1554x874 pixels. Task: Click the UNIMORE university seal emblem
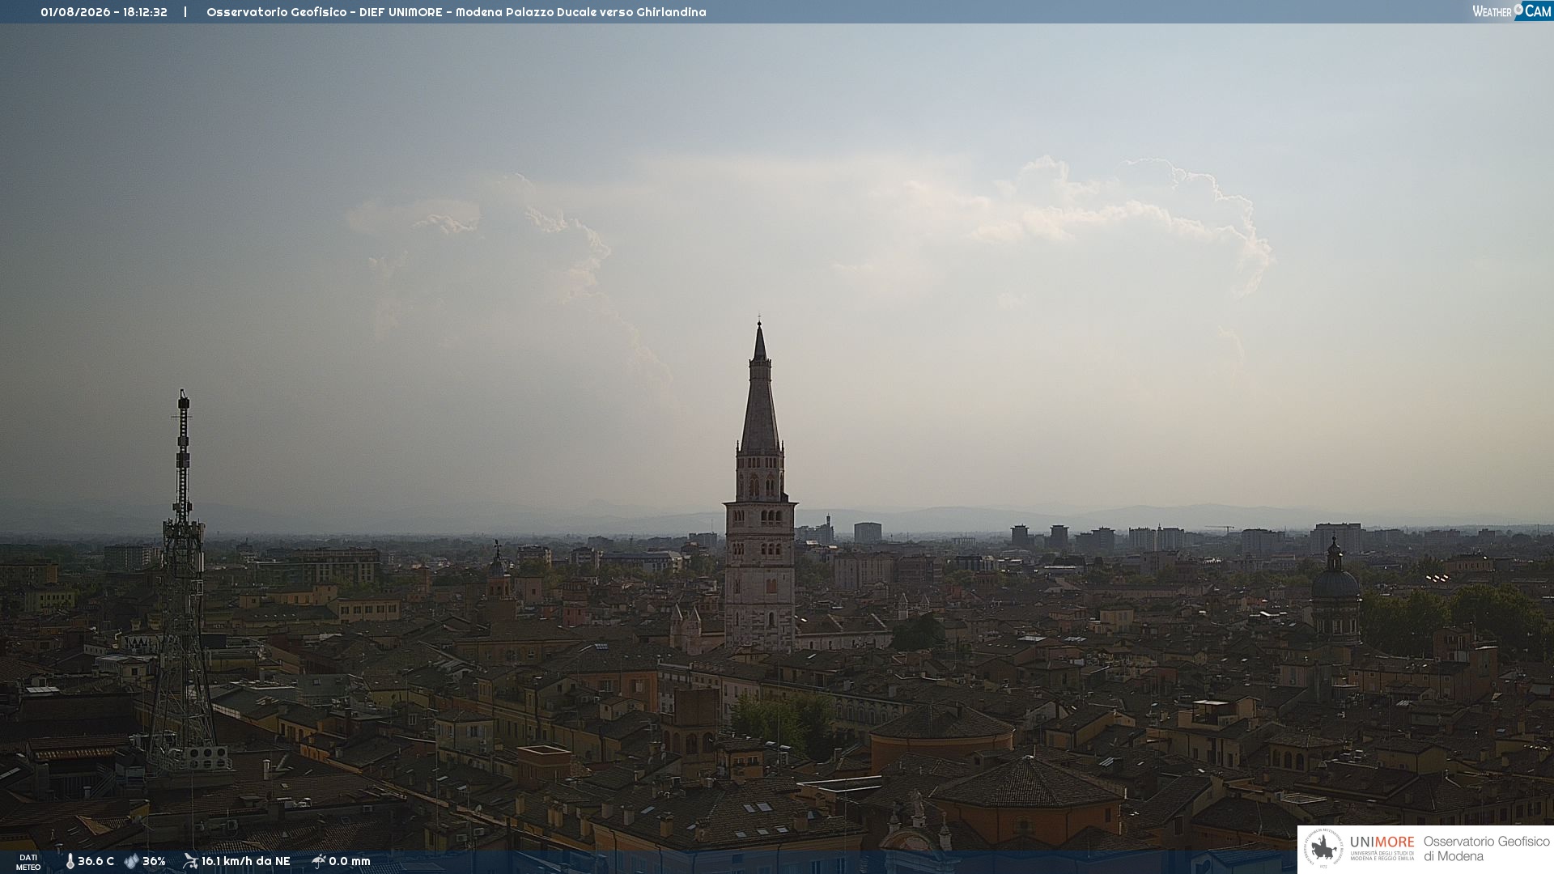click(x=1323, y=848)
